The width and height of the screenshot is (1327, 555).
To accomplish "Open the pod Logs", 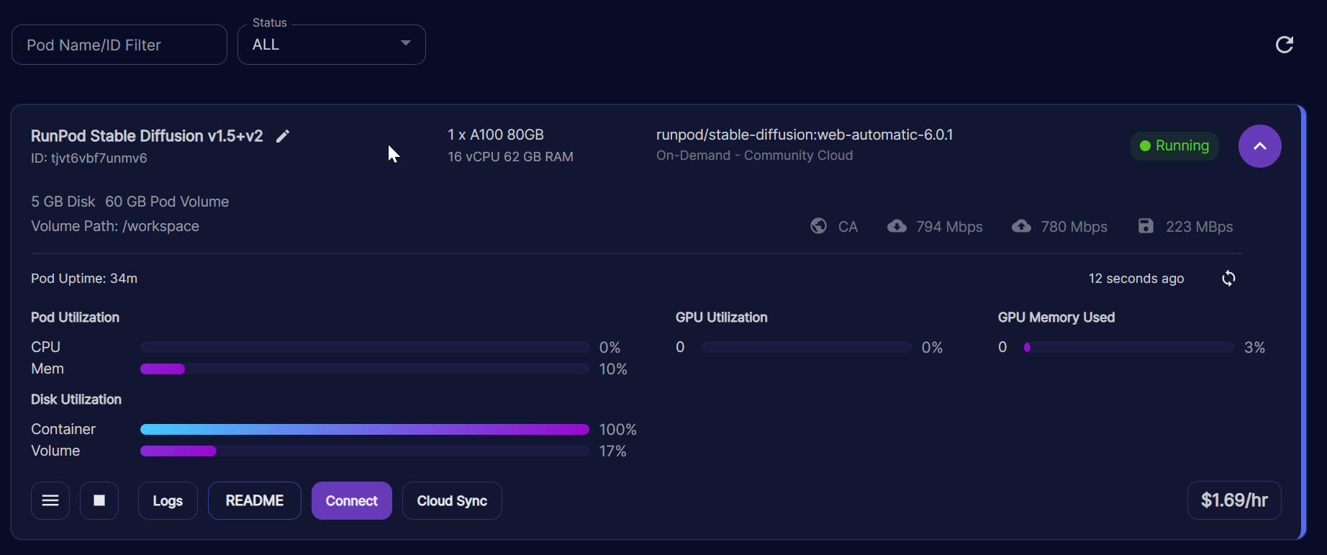I will [x=168, y=500].
